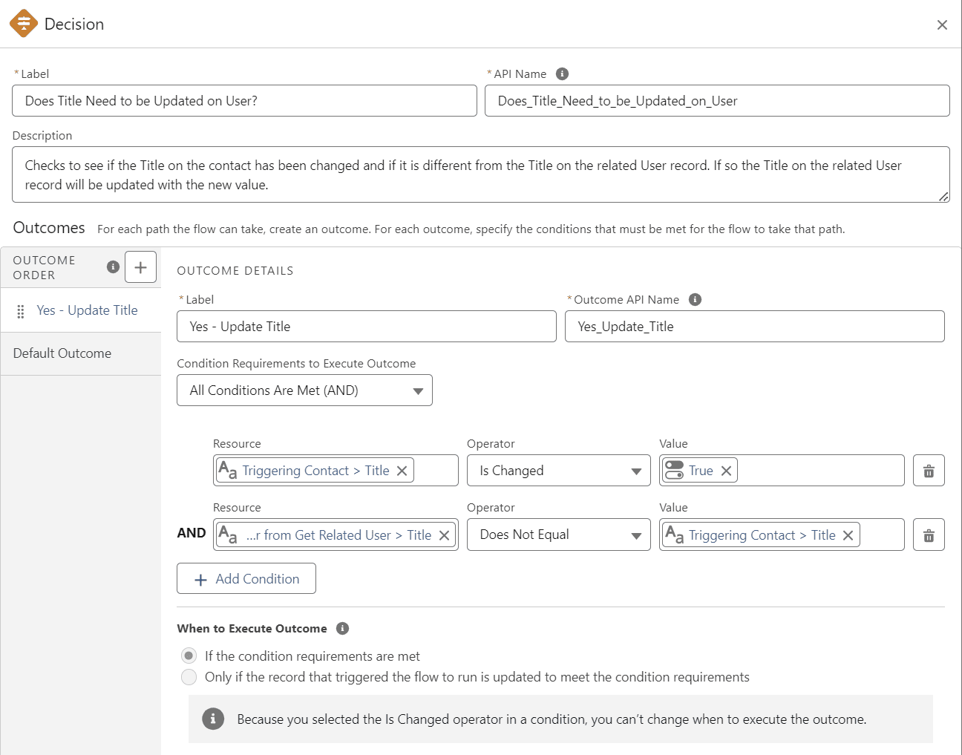
Task: Open Outcome API Name info icon
Action: click(695, 299)
